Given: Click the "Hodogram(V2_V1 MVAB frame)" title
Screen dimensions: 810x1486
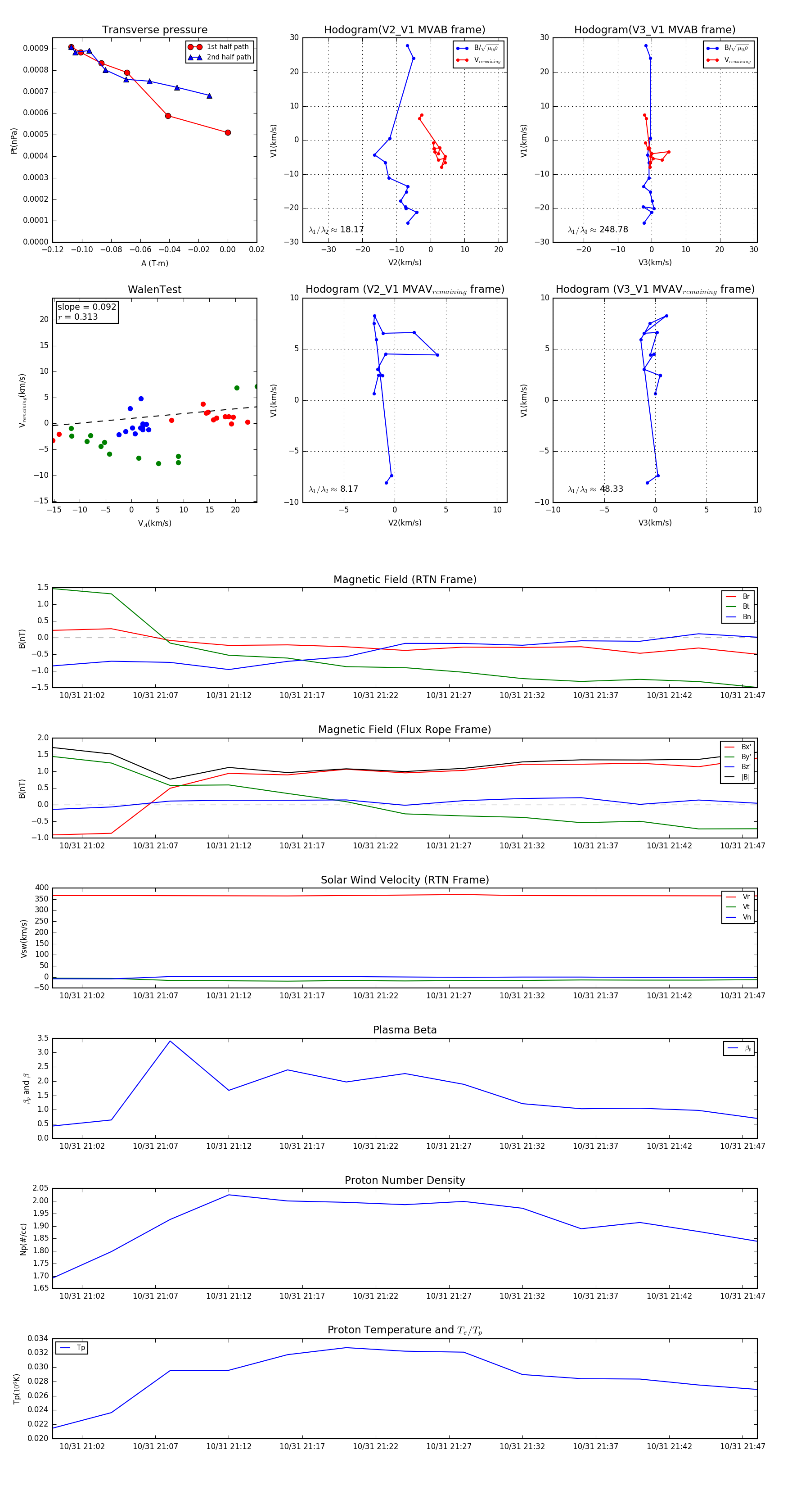Looking at the screenshot, I should click(x=405, y=30).
